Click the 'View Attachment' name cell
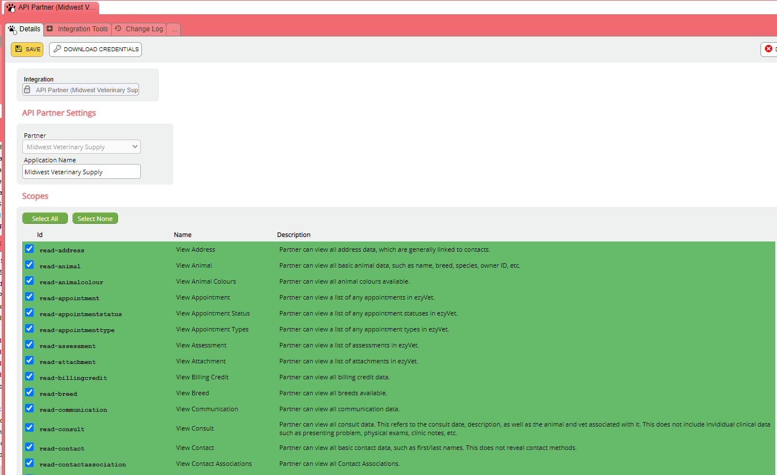 201,361
